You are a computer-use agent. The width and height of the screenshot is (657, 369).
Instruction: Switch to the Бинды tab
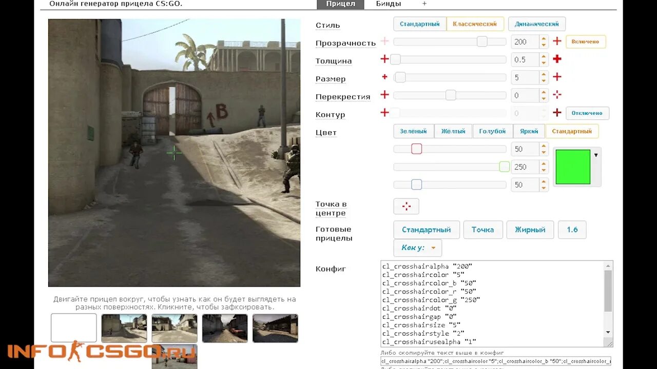pyautogui.click(x=389, y=4)
